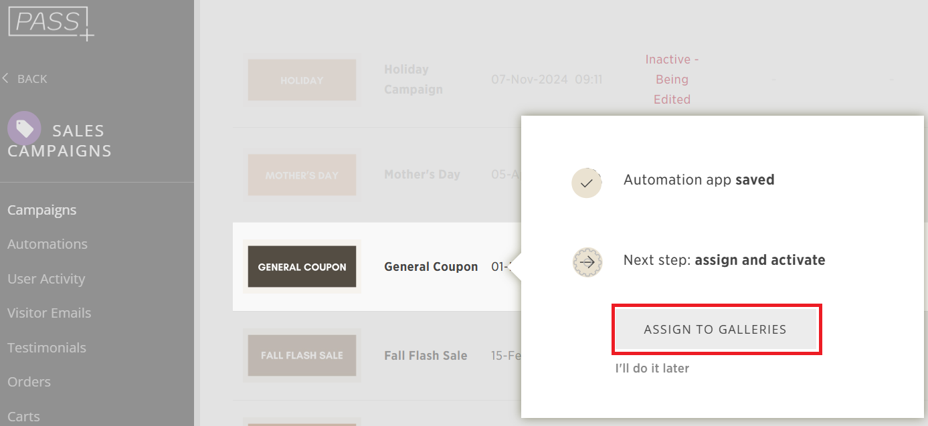Click the ASSIGN TO GALLERIES button
Screen dimensions: 928x426
[x=715, y=329]
